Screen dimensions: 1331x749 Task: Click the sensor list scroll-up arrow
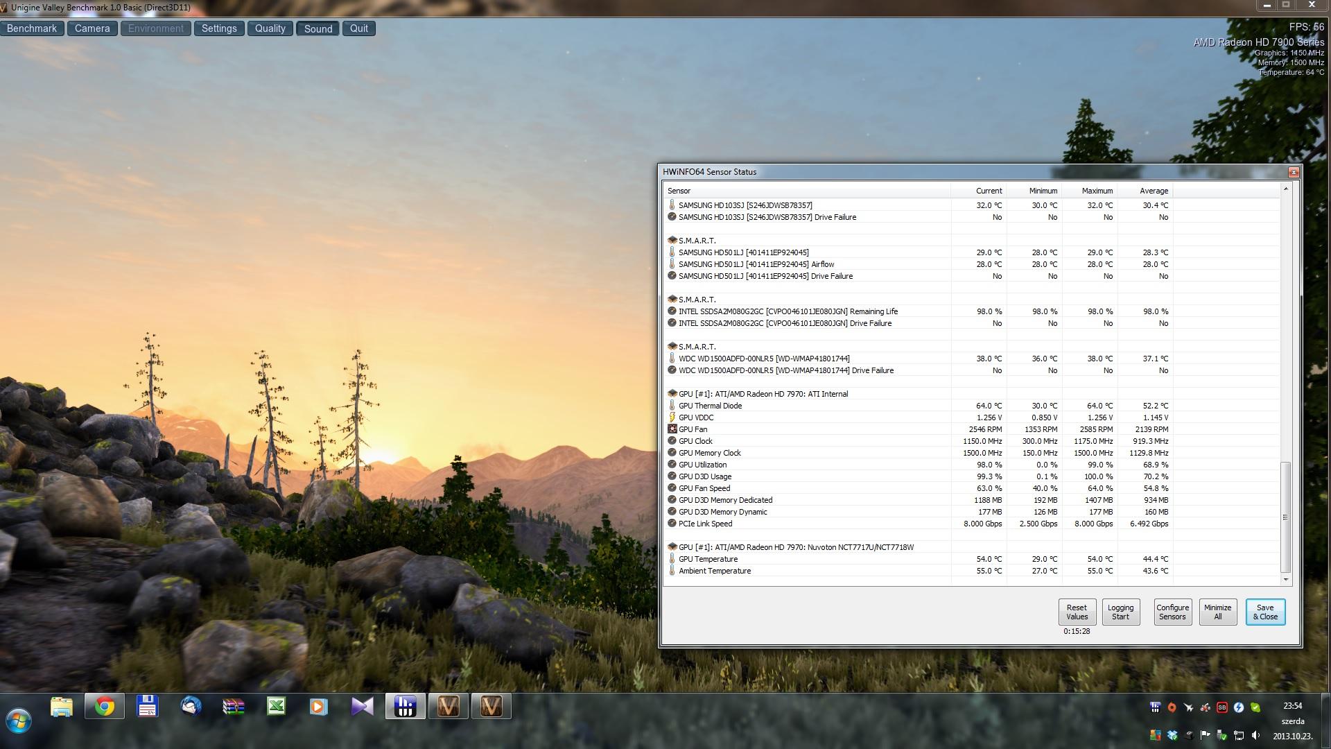1285,189
